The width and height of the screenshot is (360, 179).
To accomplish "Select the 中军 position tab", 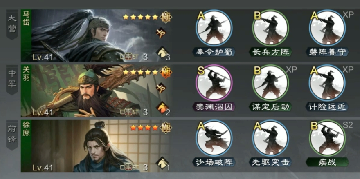I will pyautogui.click(x=12, y=80).
